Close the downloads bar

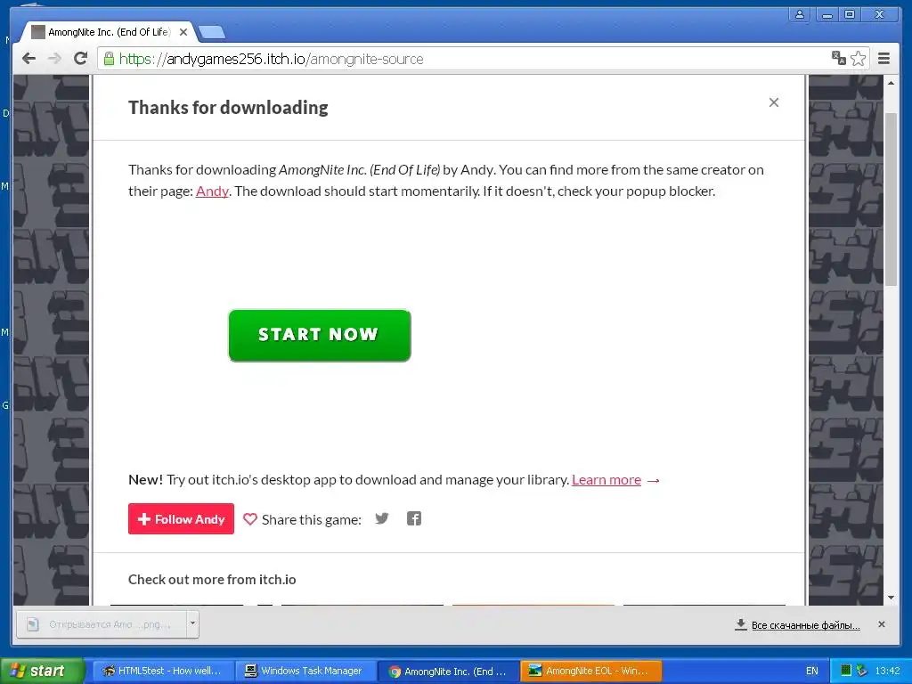pos(881,624)
